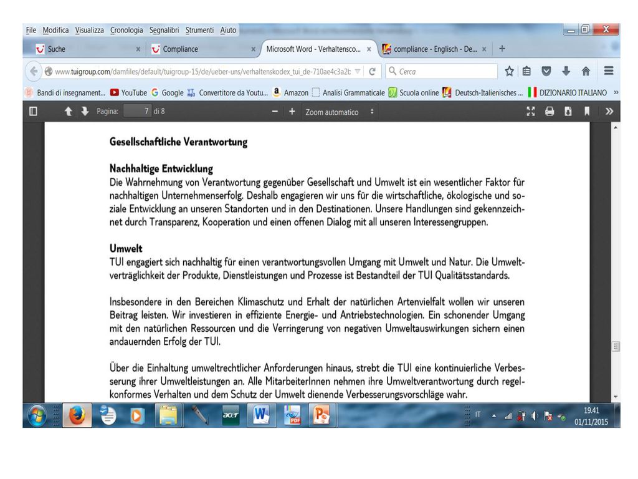Open Firefox downloads panel
Viewport: 638px width, 479px height.
[566, 71]
